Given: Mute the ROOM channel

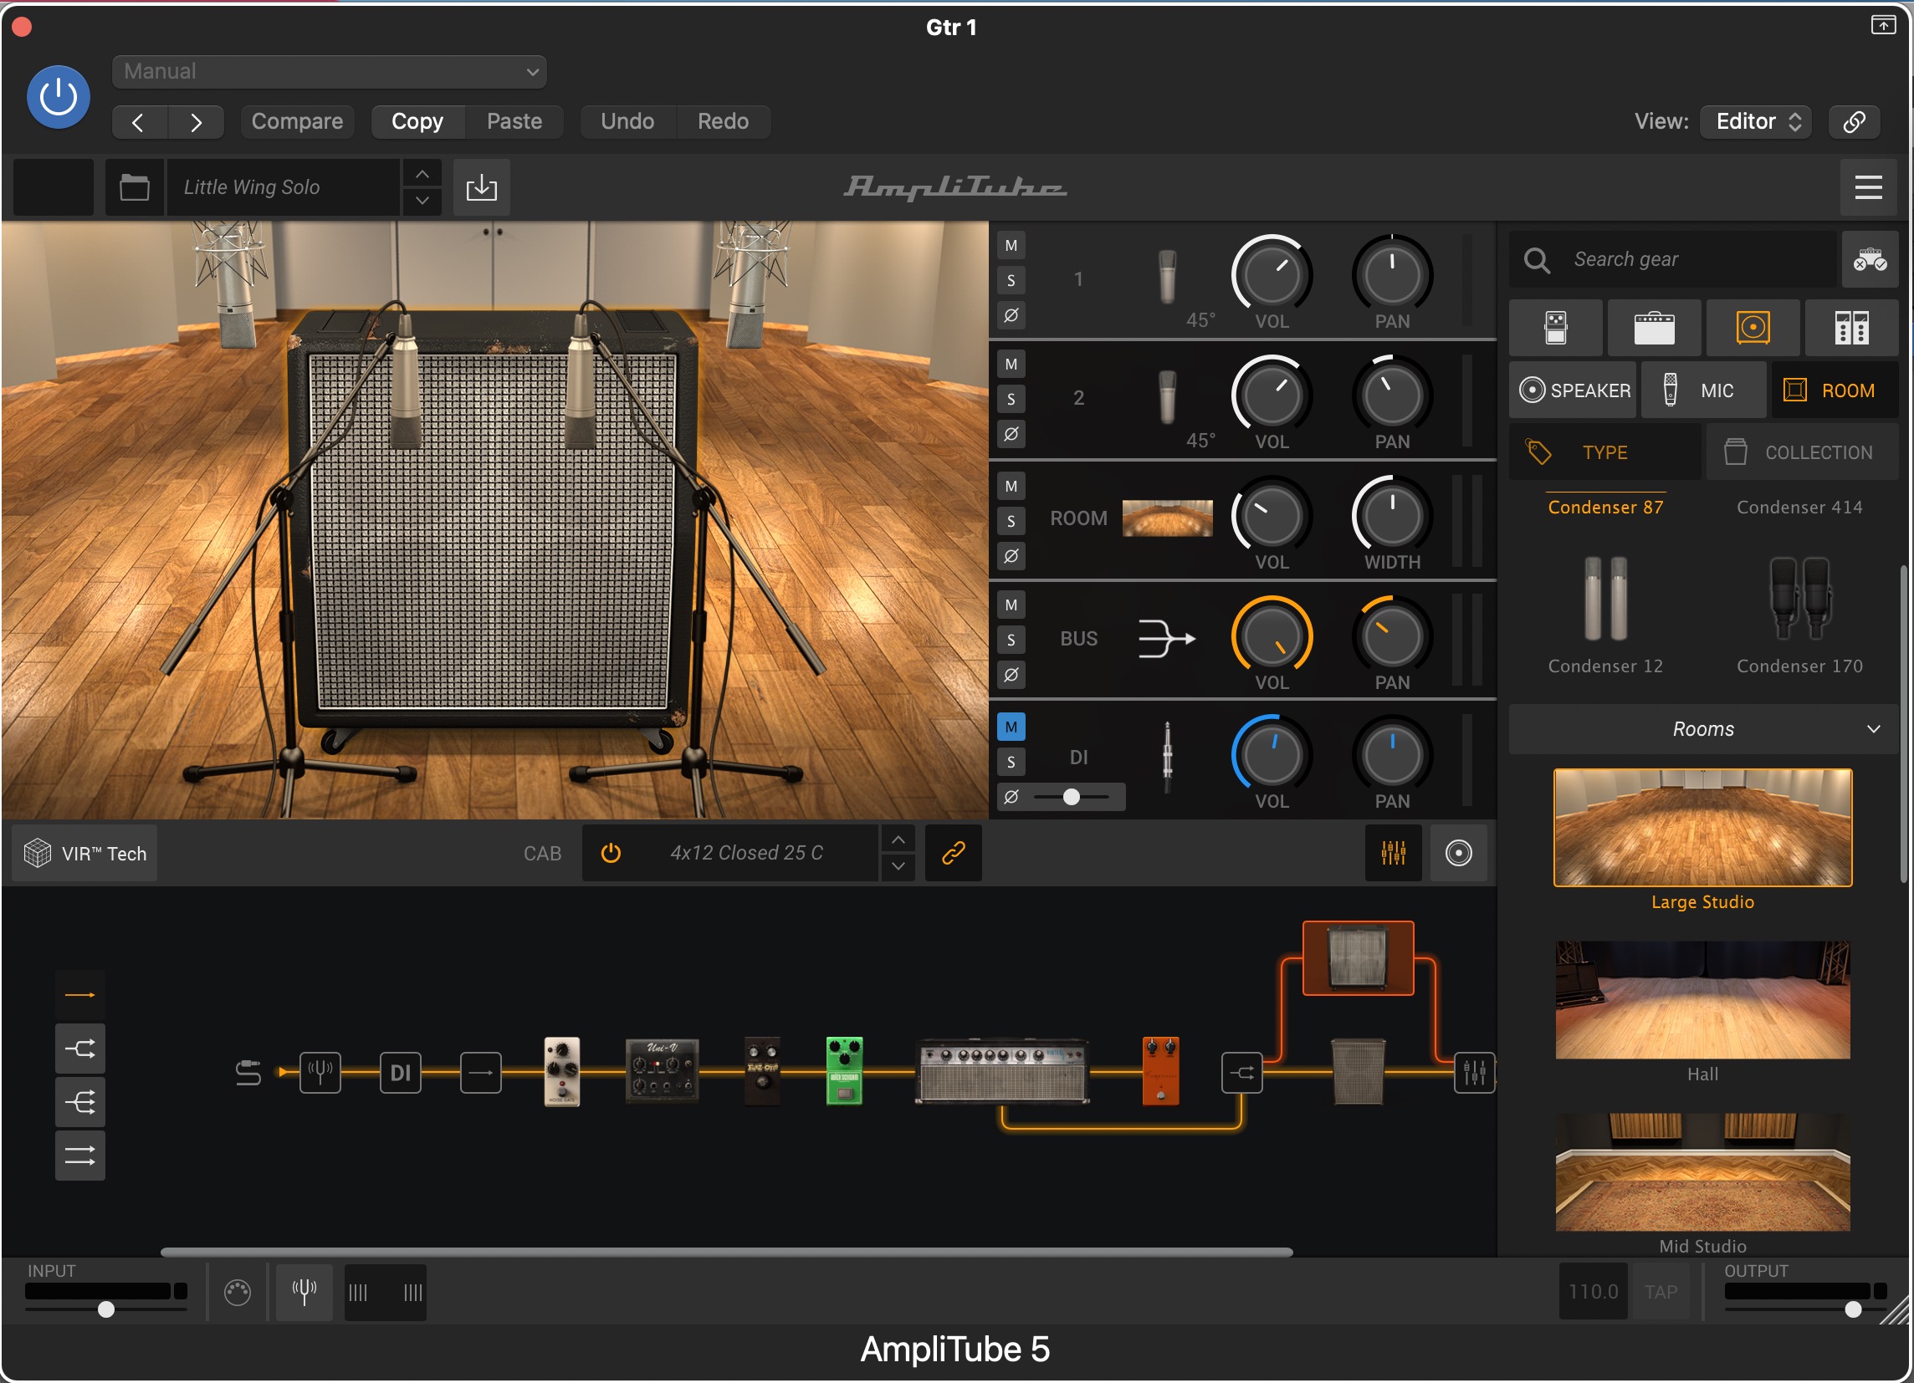Looking at the screenshot, I should (x=1011, y=486).
